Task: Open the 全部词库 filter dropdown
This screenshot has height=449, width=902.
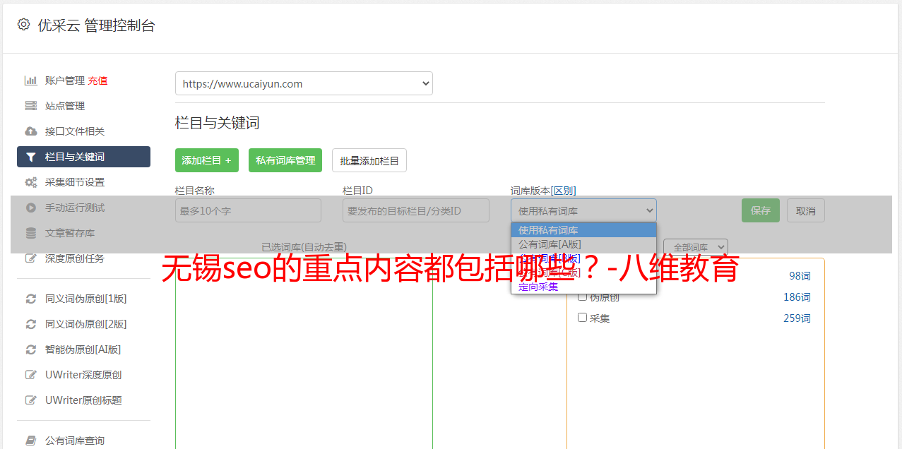Action: pos(696,248)
